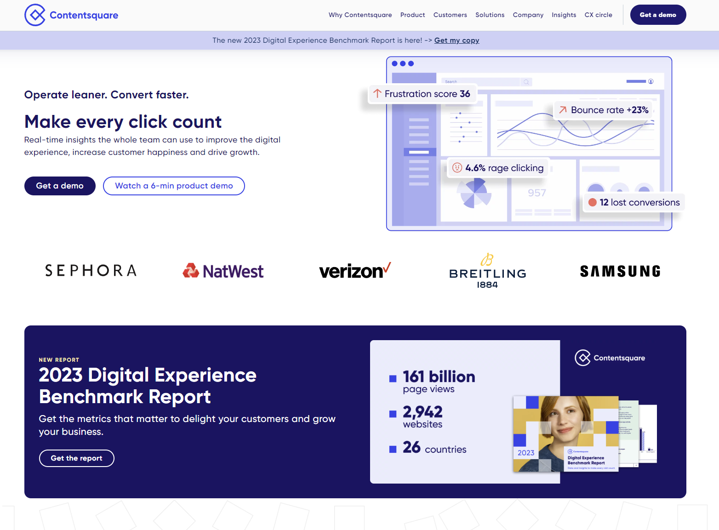Click '2023 Digital Experience Benchmark Report' heading

click(x=148, y=386)
